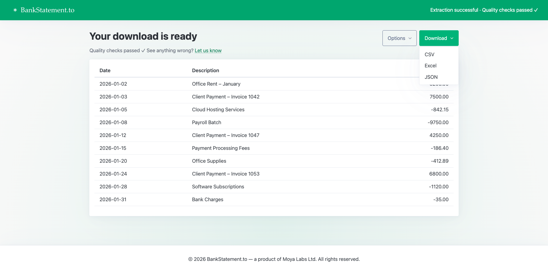This screenshot has height=278, width=548.
Task: Follow the "Let us know" link
Action: (x=208, y=51)
